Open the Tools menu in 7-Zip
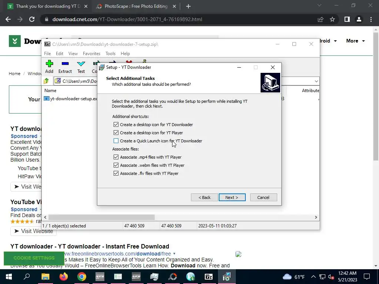This screenshot has width=379, height=284. coord(110,54)
